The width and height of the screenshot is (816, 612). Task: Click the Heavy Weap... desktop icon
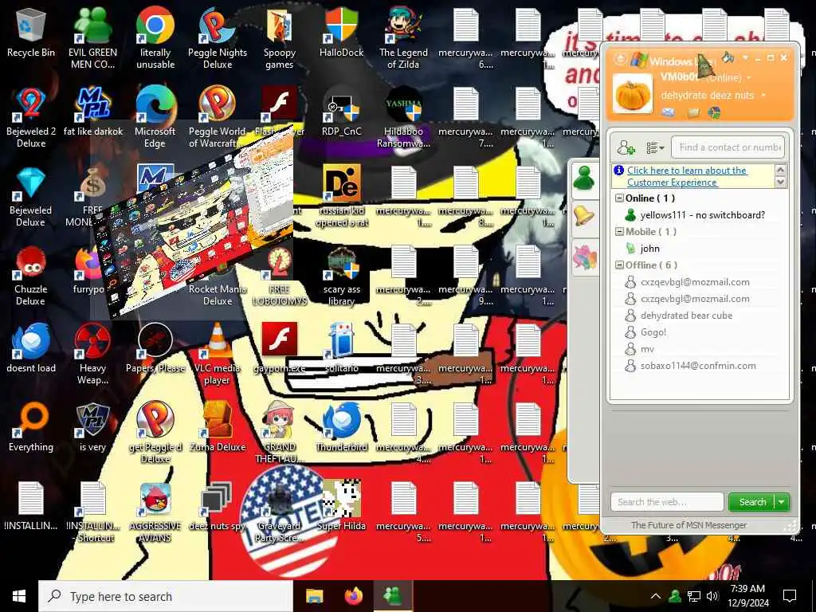click(x=92, y=355)
